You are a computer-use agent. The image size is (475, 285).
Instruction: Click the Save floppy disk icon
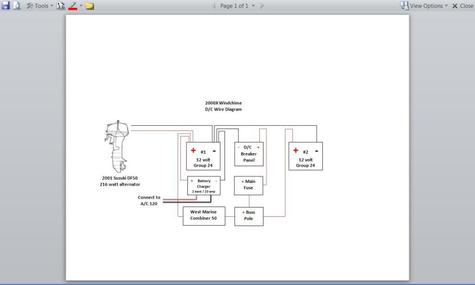pyautogui.click(x=6, y=6)
